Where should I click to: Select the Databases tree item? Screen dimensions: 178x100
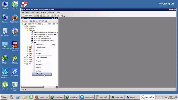tap(32, 26)
